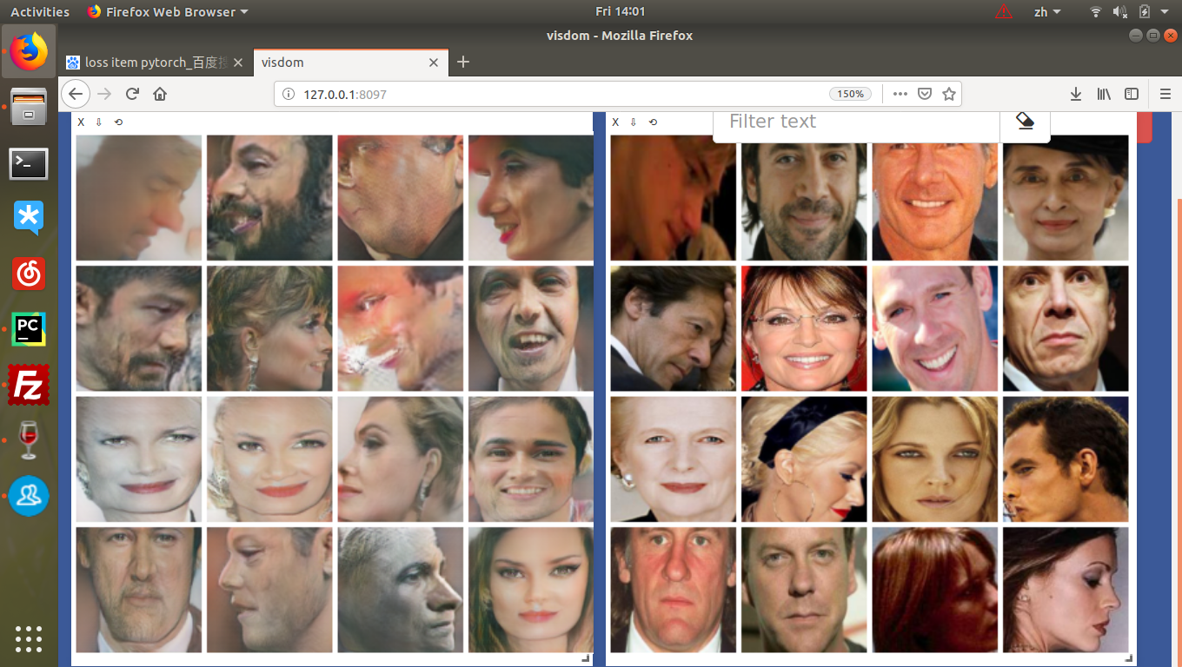Open the page actions (...) menu

click(x=900, y=94)
